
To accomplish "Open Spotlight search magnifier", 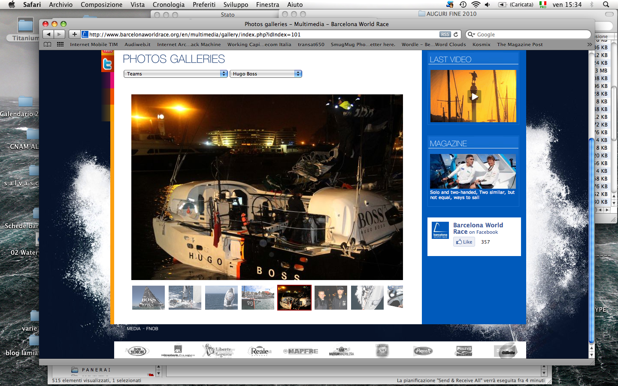I will (606, 5).
